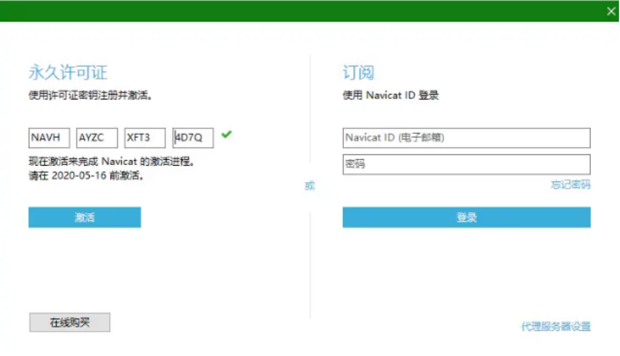Click the 永久许可证 heading text
This screenshot has width=620, height=356.
68,72
